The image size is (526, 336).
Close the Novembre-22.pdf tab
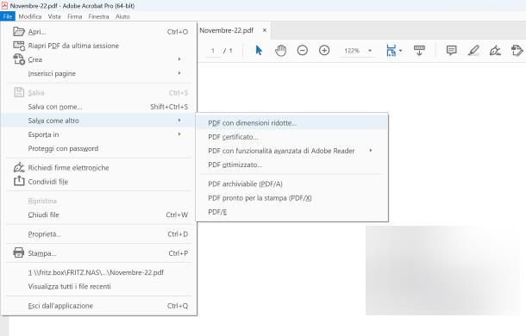point(265,30)
